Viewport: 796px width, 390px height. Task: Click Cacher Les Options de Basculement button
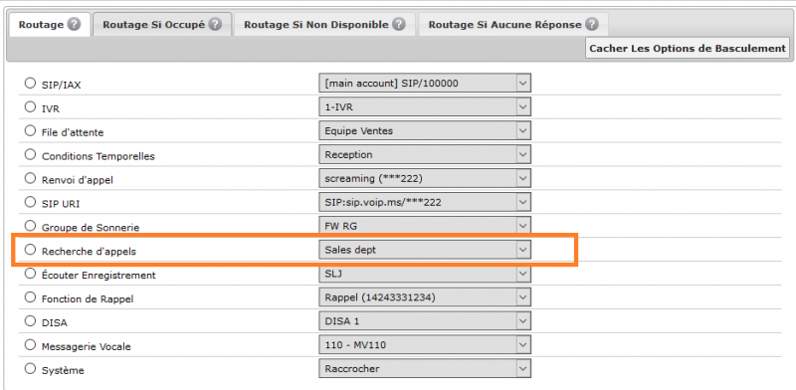click(x=688, y=48)
